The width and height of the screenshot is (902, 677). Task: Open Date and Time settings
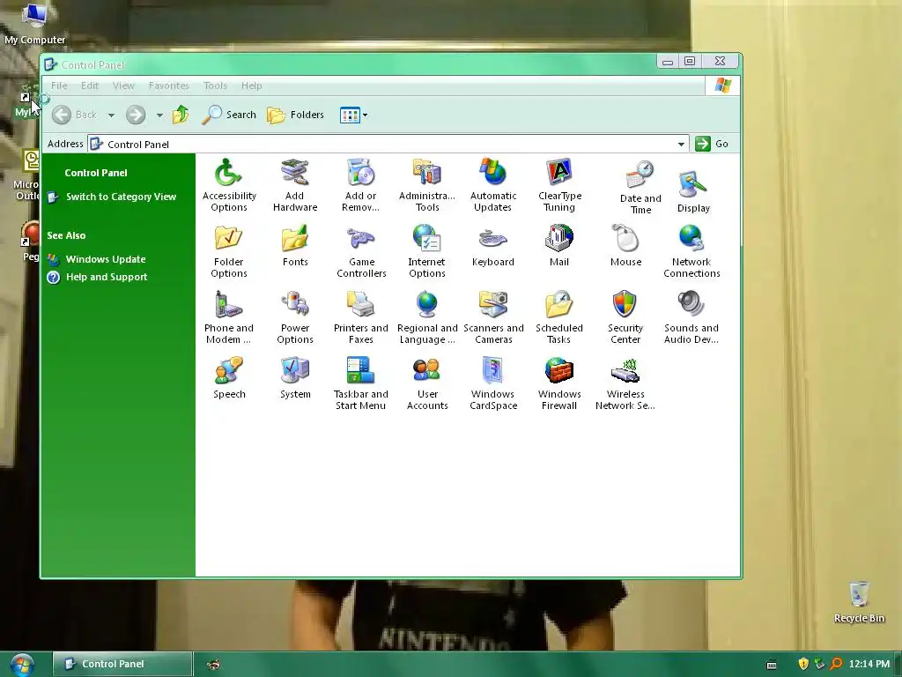click(640, 188)
